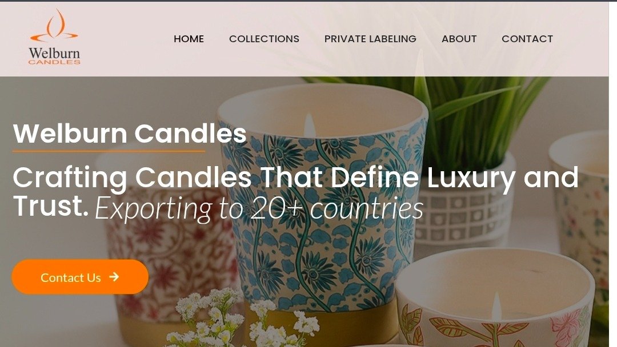
Task: Open the ABOUT navigation link
Action: (459, 39)
